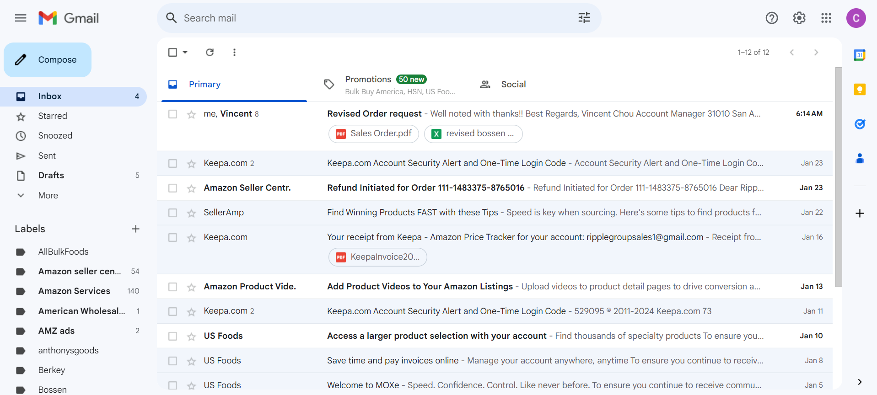Open Settings gear icon
Viewport: 877px width, 395px height.
[799, 18]
